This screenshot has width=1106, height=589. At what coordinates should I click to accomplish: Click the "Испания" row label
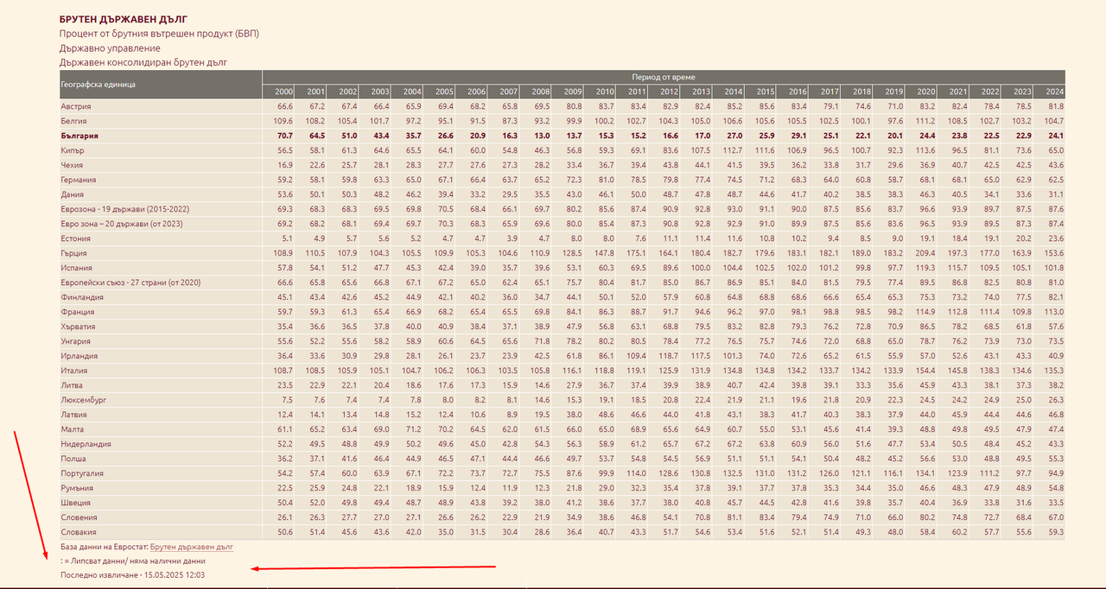[x=76, y=268]
